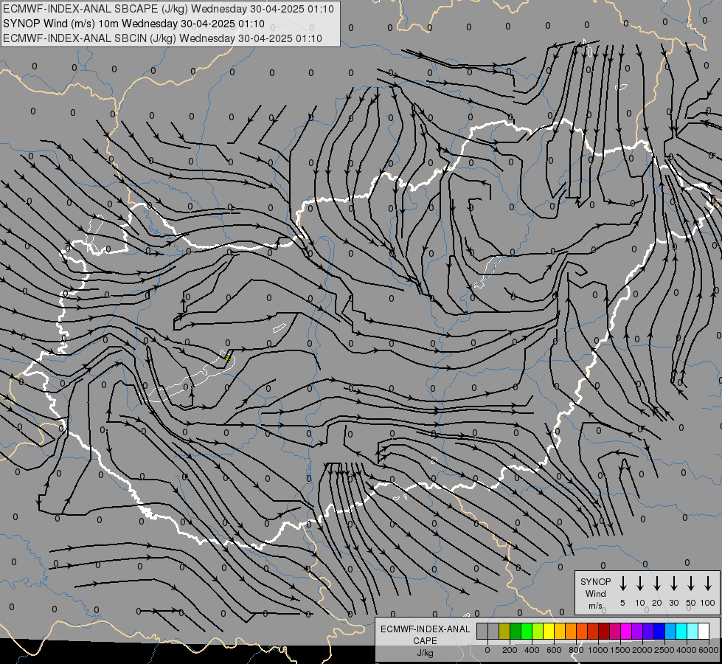
Task: Select the first gray swatch left of 0 tick
Action: click(x=482, y=631)
